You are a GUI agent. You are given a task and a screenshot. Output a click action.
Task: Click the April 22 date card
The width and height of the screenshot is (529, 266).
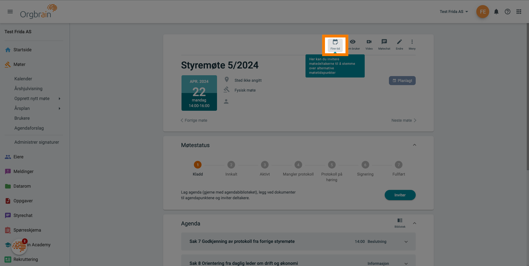pyautogui.click(x=199, y=93)
